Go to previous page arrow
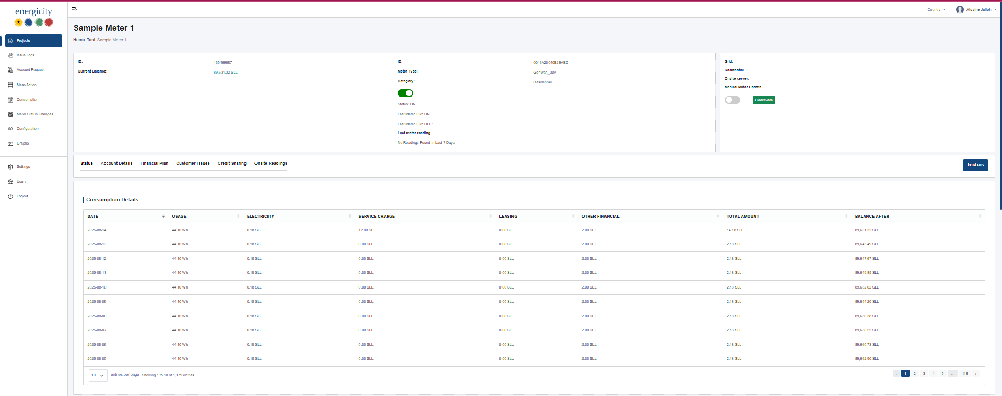 pos(896,374)
